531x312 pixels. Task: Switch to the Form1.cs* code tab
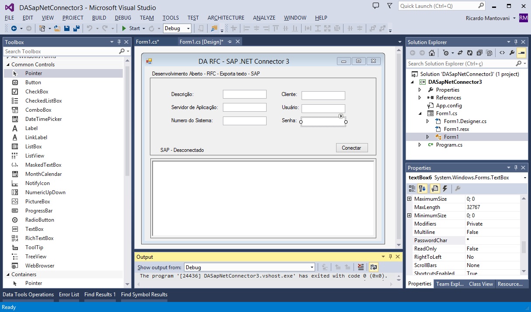tap(147, 42)
